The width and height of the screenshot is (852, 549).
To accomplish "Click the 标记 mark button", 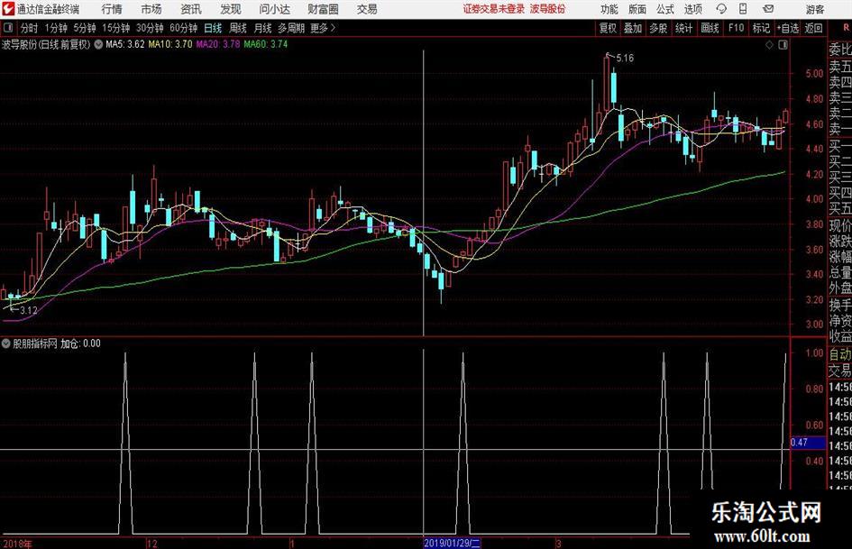I will (x=761, y=28).
